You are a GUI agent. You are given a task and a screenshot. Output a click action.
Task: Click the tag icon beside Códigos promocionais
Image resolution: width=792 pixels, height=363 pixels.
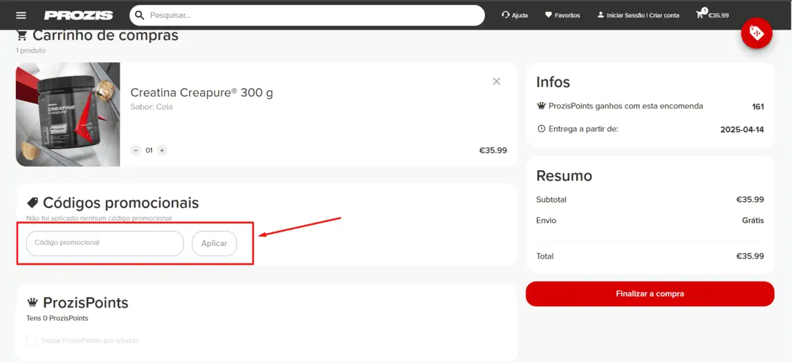coord(33,203)
